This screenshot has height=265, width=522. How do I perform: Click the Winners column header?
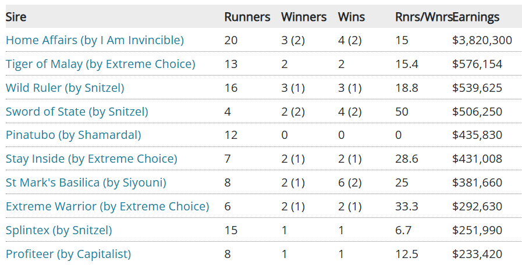[303, 17]
